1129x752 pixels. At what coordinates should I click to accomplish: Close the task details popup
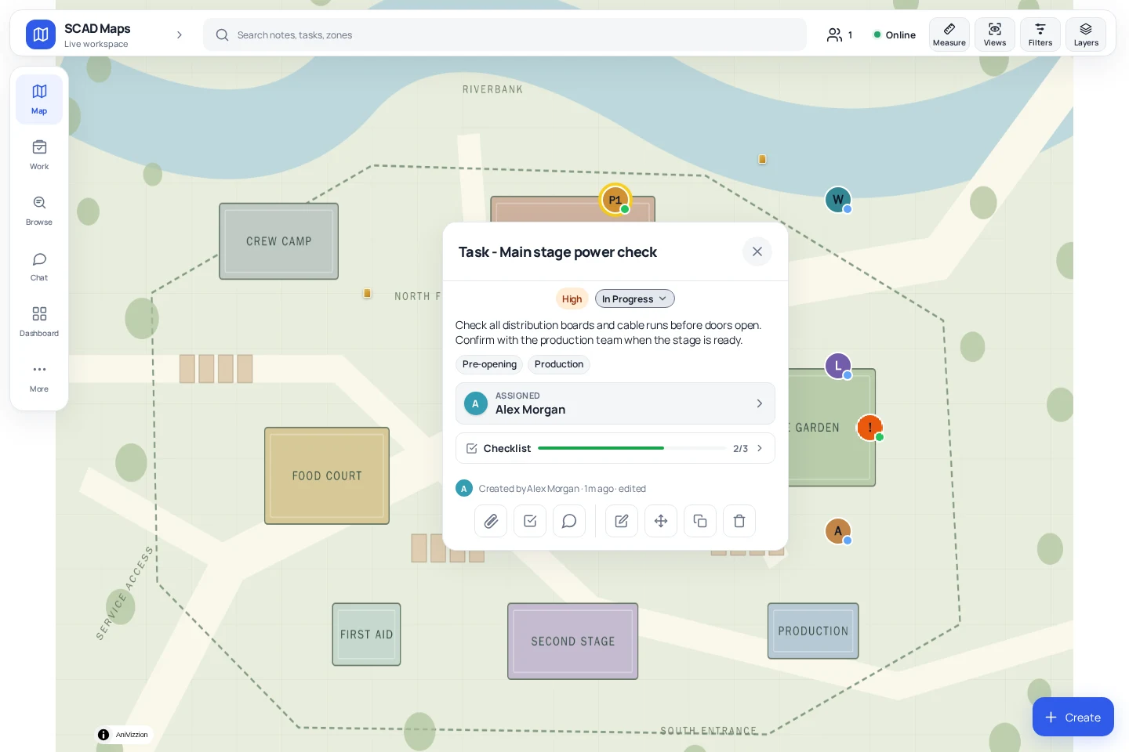[x=757, y=251]
